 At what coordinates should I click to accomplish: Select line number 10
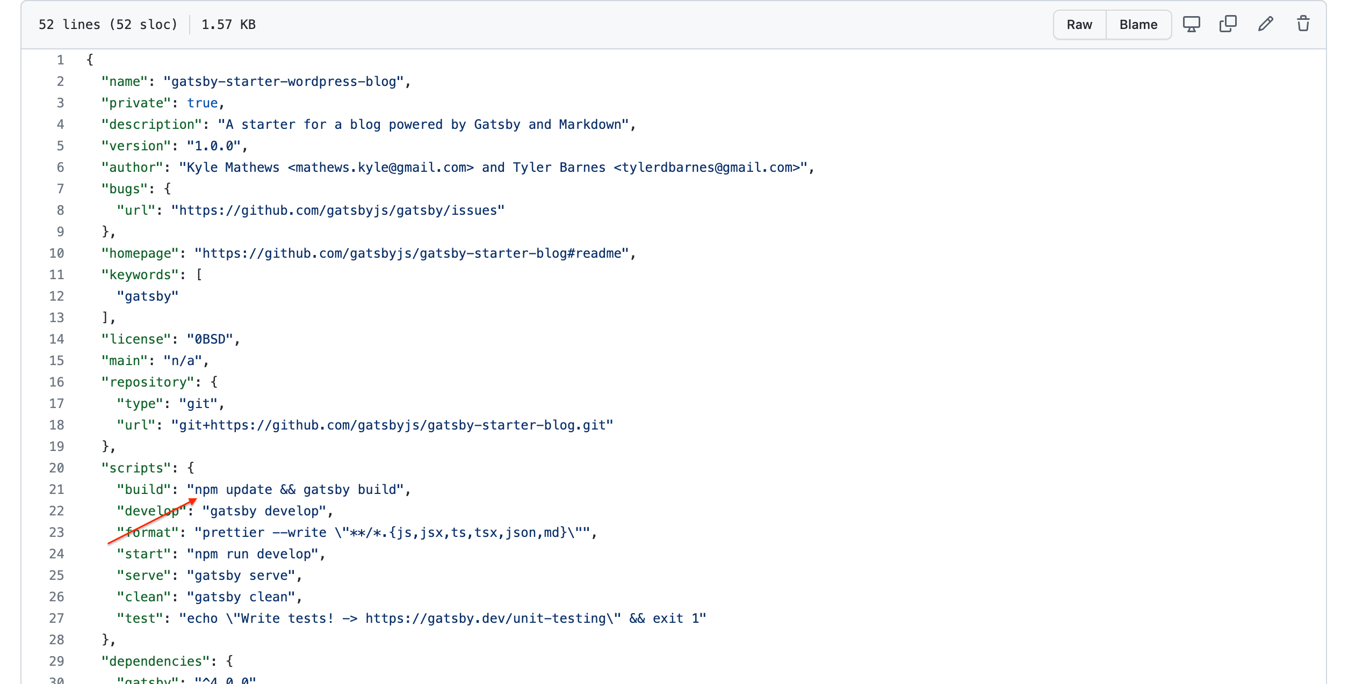[x=56, y=253]
